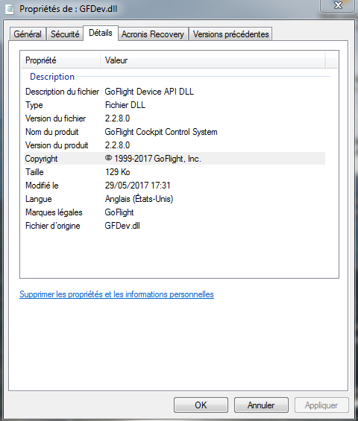Click the file icon in the title bar
Image resolution: width=358 pixels, height=421 pixels.
[10, 9]
